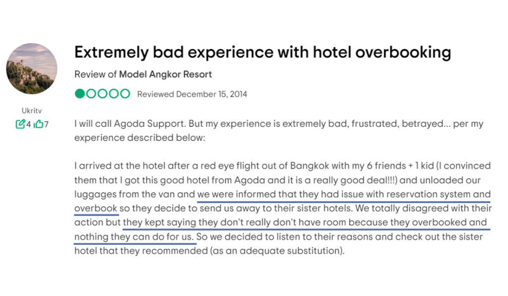Click the helpful votes thumbs-up icon
The height and width of the screenshot is (296, 508).
(x=38, y=124)
